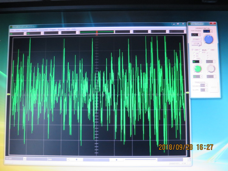The image size is (228, 171).
Task: Open the Help menu
Action: pyautogui.click(x=74, y=29)
